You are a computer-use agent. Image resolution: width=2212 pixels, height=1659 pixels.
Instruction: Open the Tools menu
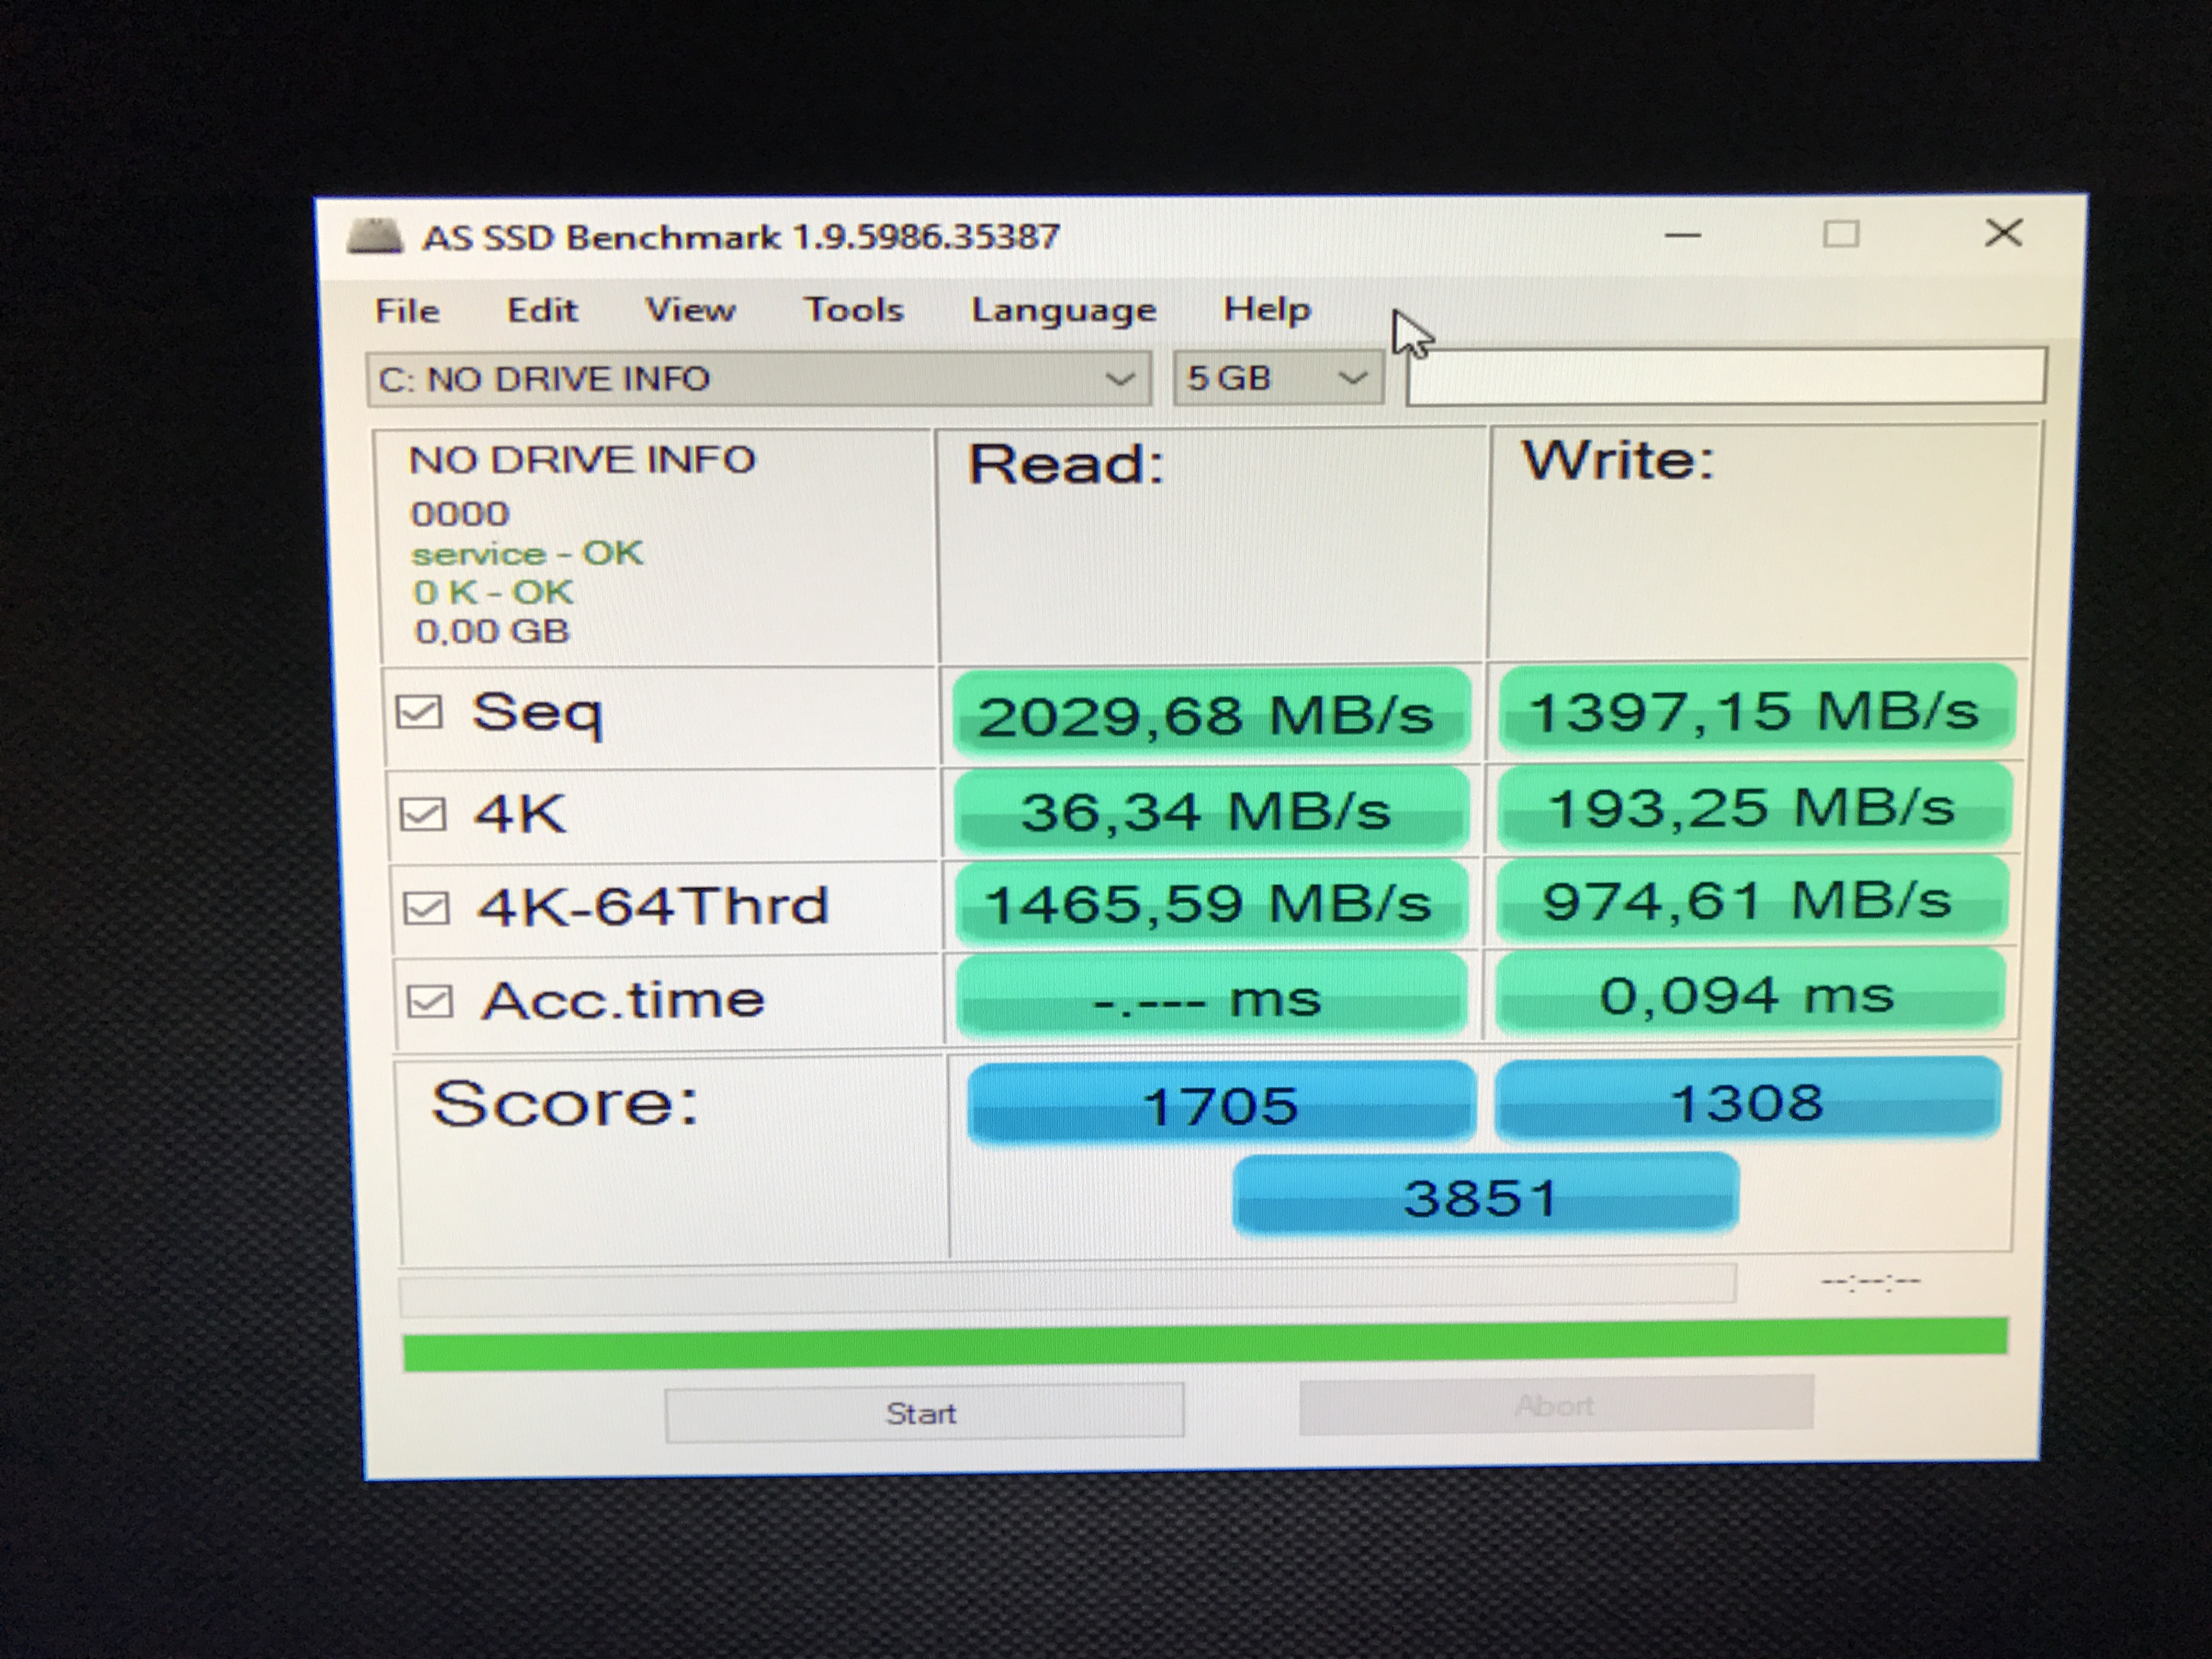click(x=854, y=310)
